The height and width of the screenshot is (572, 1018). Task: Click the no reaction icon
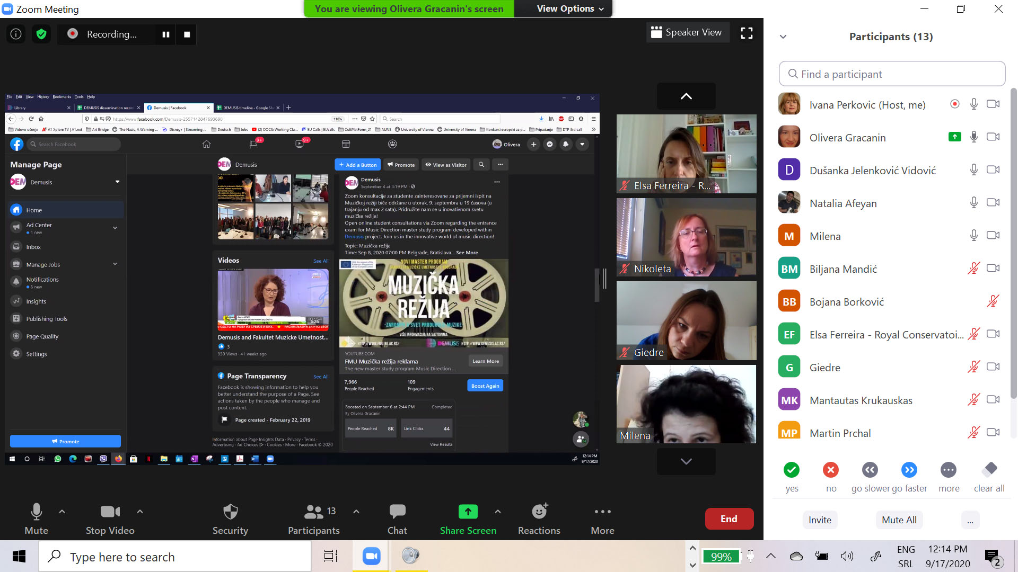pos(831,470)
